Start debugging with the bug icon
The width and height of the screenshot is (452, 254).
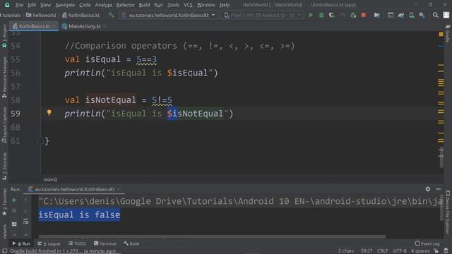[321, 15]
